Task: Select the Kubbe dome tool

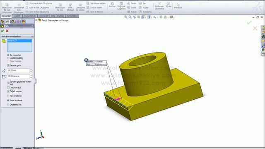Action: coord(144,7)
